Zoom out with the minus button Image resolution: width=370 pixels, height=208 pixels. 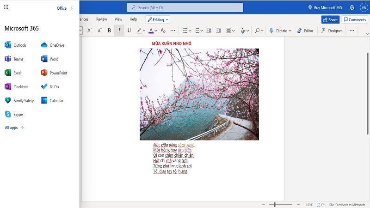click(264, 205)
